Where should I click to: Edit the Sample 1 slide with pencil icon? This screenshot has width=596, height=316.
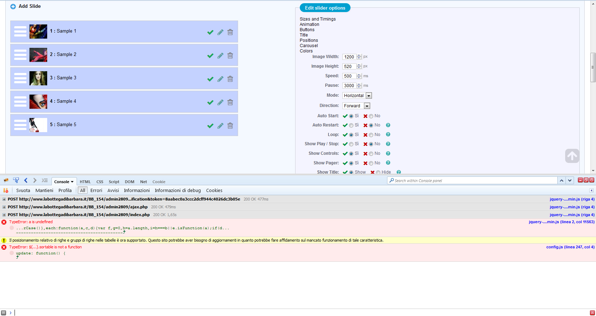(220, 32)
